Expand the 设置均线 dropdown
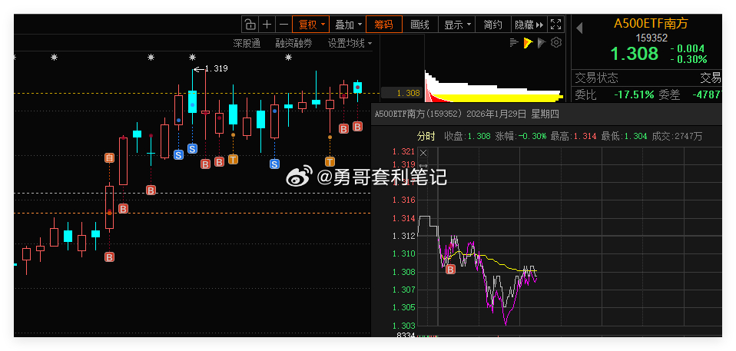This screenshot has width=736, height=351. tap(350, 44)
